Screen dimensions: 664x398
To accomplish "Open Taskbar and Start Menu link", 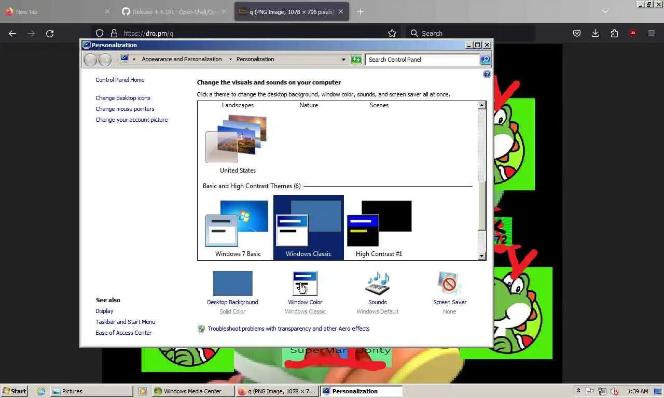I will coord(126,322).
